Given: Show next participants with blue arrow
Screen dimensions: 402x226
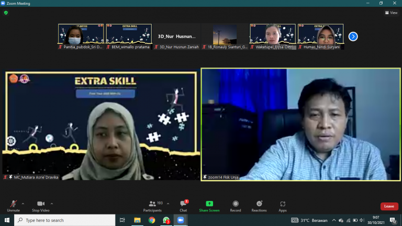Looking at the screenshot, I should point(353,36).
